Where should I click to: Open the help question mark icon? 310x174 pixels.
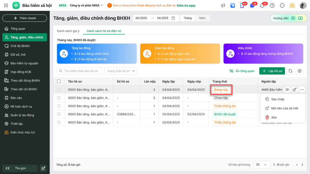(x=272, y=5)
